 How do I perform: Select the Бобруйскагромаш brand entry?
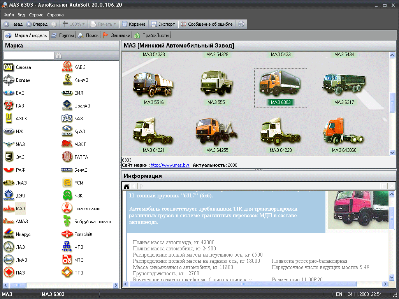tap(86, 222)
